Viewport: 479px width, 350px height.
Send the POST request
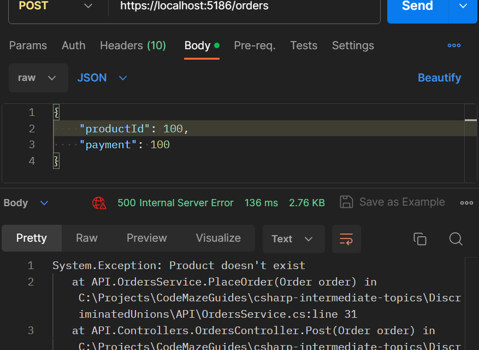417,7
